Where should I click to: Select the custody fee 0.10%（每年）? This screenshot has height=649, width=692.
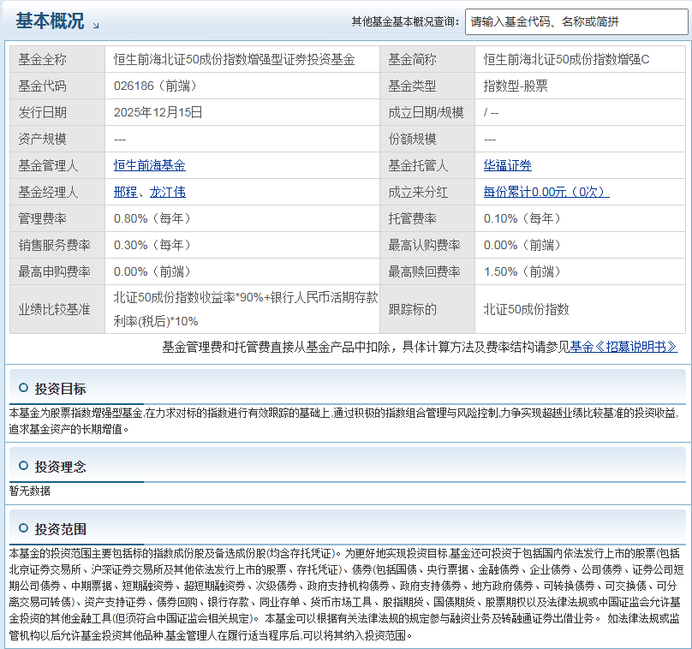(x=522, y=218)
